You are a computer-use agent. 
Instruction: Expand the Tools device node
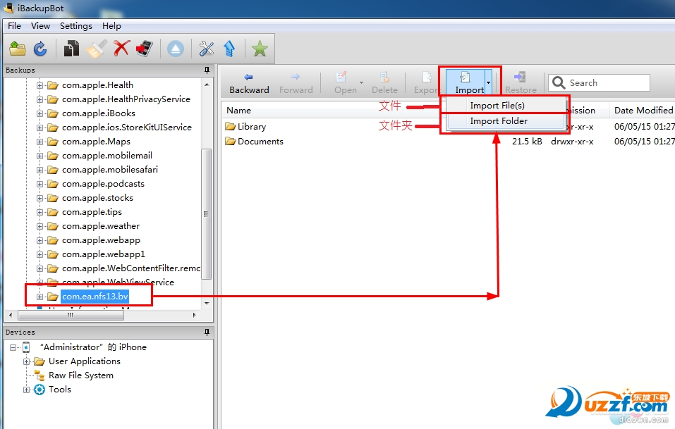[26, 390]
